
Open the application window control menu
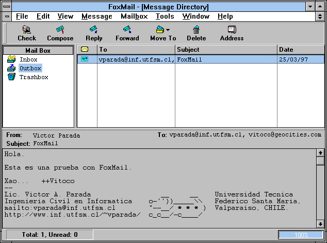pos(7,7)
